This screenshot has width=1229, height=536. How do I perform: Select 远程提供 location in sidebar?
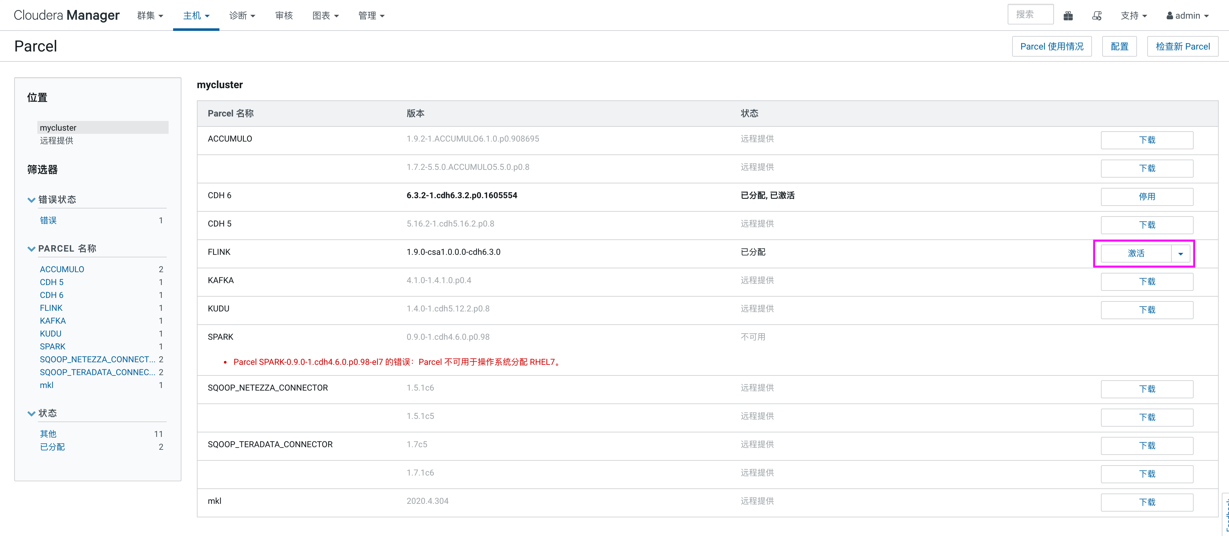coord(56,140)
